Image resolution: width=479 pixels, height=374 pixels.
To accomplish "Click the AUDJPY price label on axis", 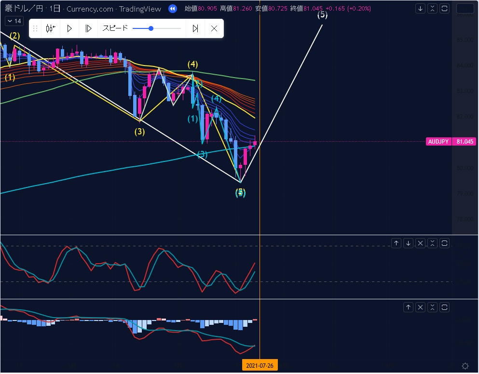I will [x=439, y=142].
